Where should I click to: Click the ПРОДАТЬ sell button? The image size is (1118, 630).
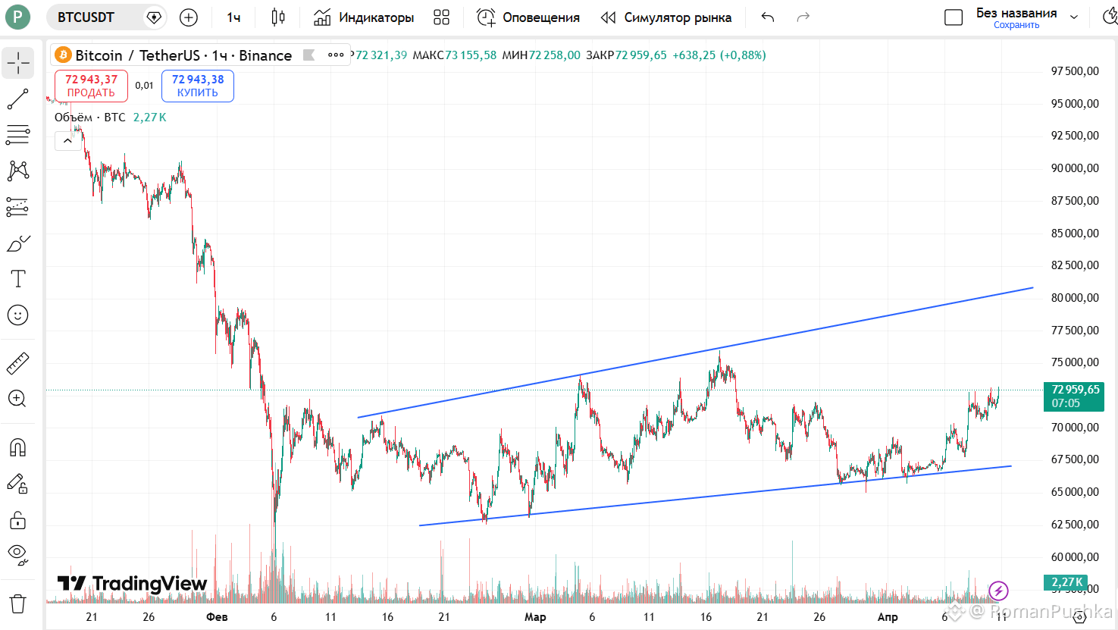(x=91, y=86)
